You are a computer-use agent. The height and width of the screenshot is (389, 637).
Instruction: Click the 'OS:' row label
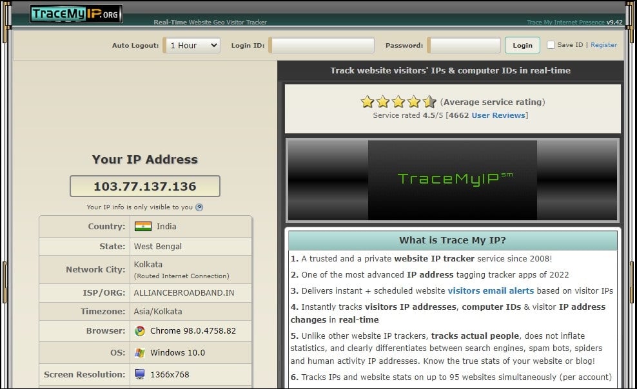click(x=118, y=353)
